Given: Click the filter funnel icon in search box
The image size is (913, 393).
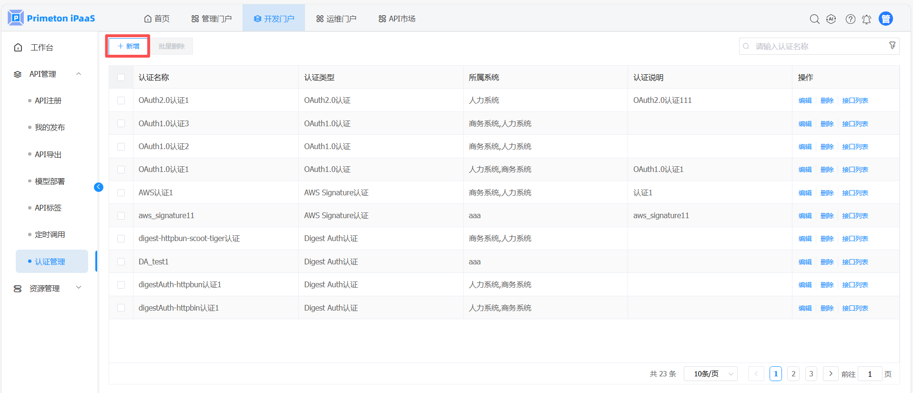Looking at the screenshot, I should (x=892, y=46).
